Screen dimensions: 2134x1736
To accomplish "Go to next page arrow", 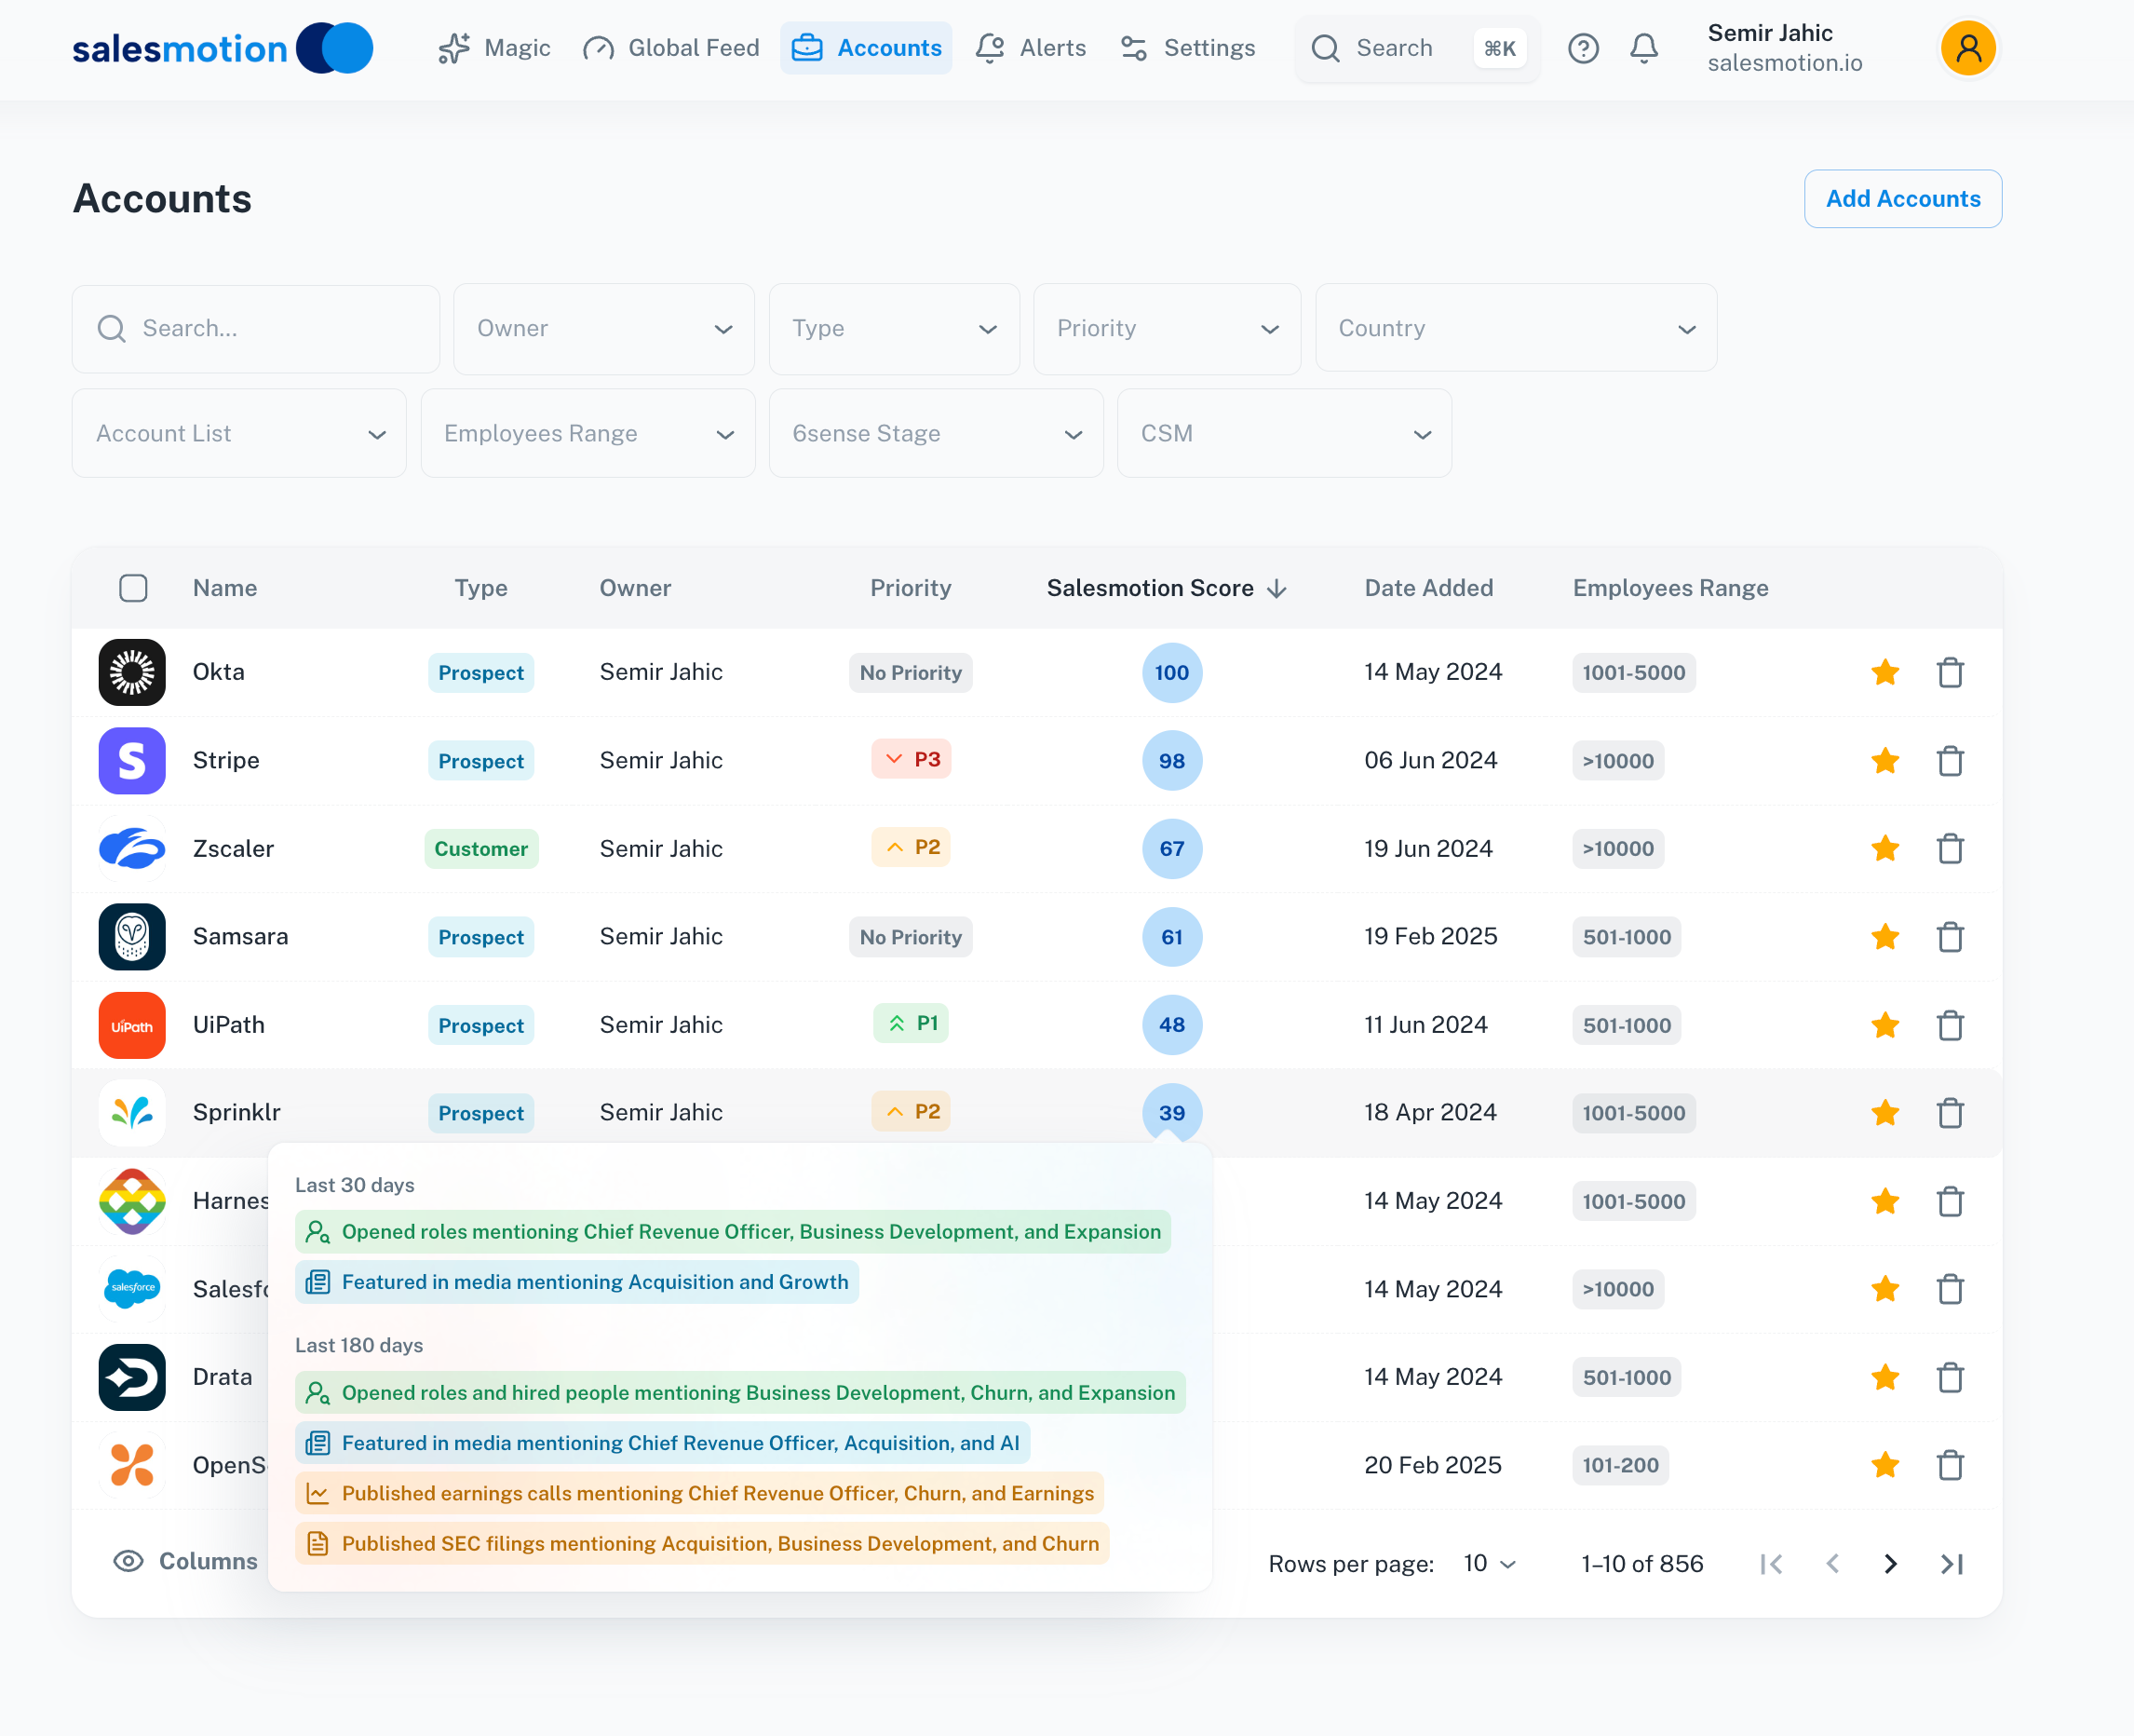I will (1889, 1564).
